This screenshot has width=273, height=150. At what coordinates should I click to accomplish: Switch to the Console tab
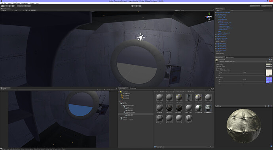point(133,88)
